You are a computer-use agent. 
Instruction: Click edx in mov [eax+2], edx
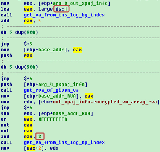[54, 148]
